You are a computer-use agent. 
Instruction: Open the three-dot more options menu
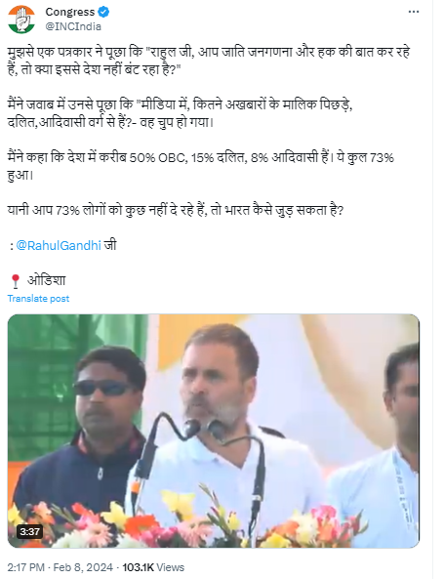[414, 12]
